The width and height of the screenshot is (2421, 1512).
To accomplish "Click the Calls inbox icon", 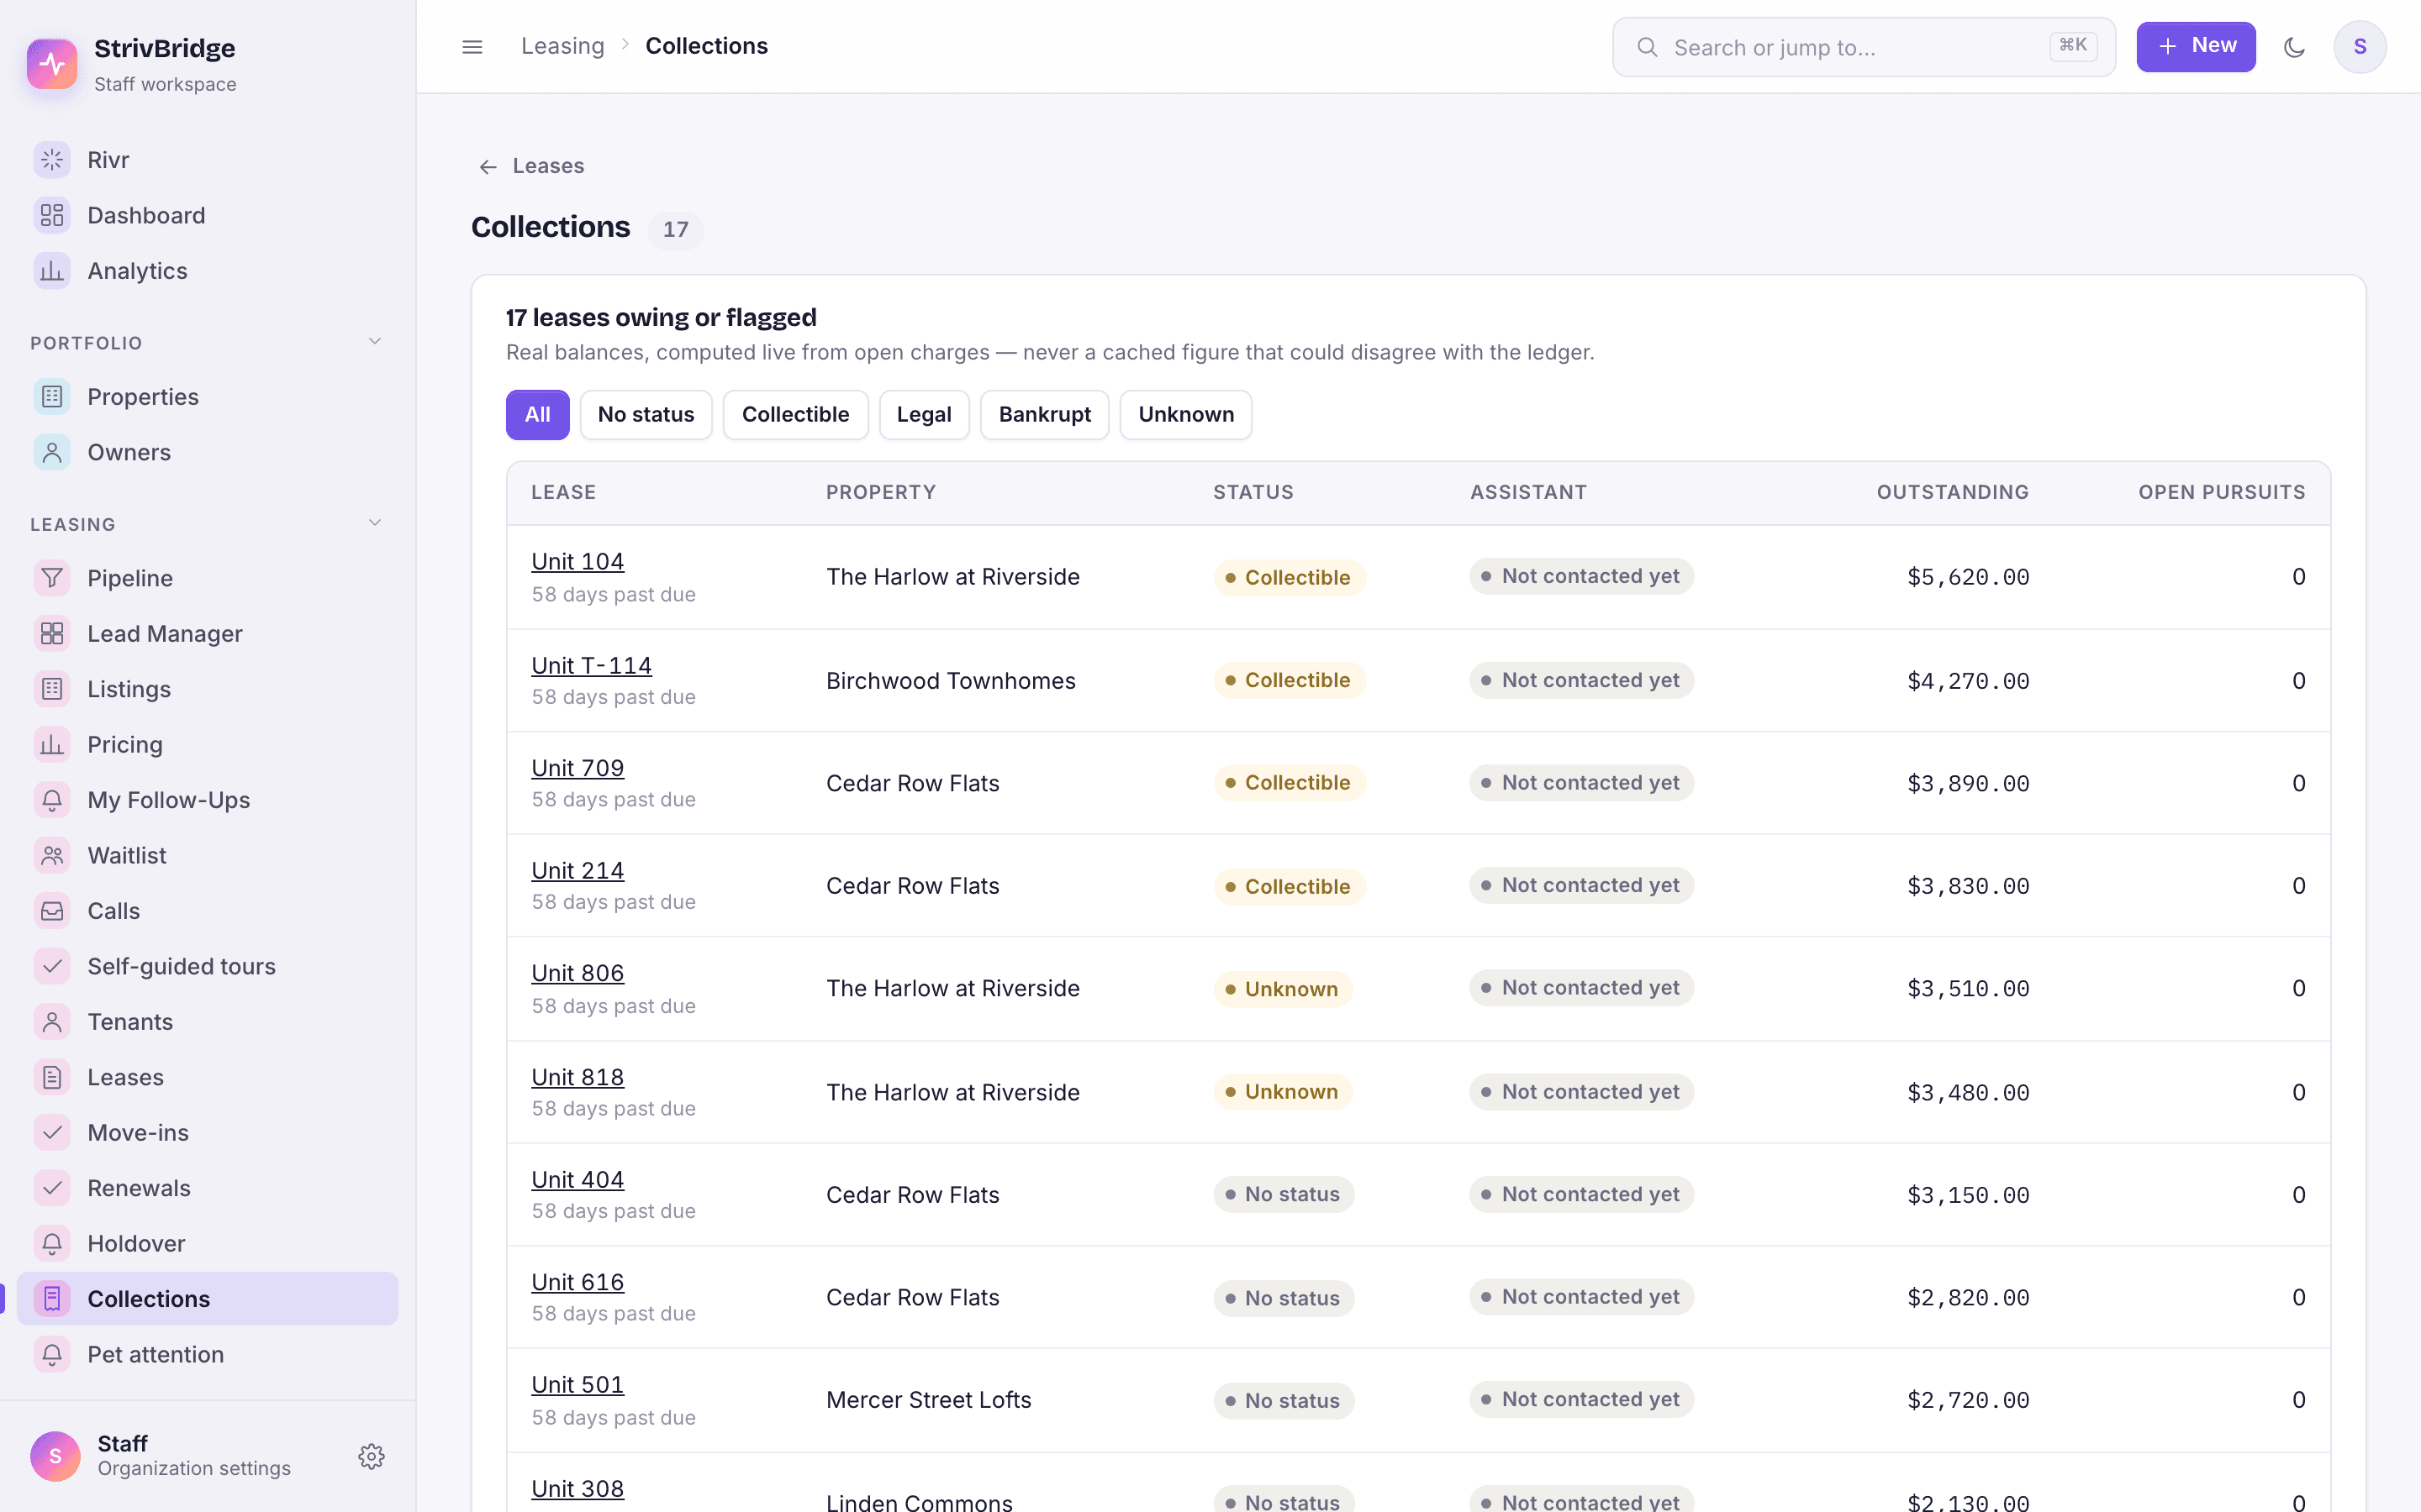I will tap(52, 911).
